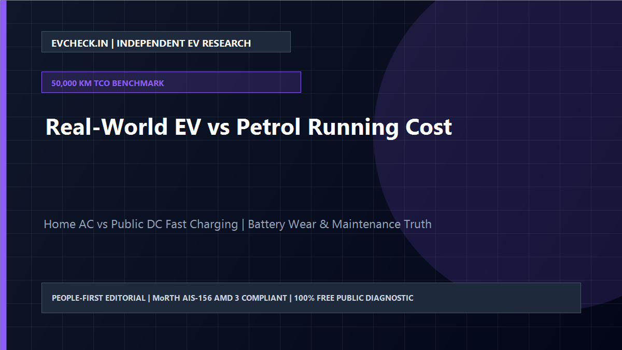Screen dimensions: 622x350
Task: Select the 50,000 KM TCO Benchmark label
Action: pos(171,82)
